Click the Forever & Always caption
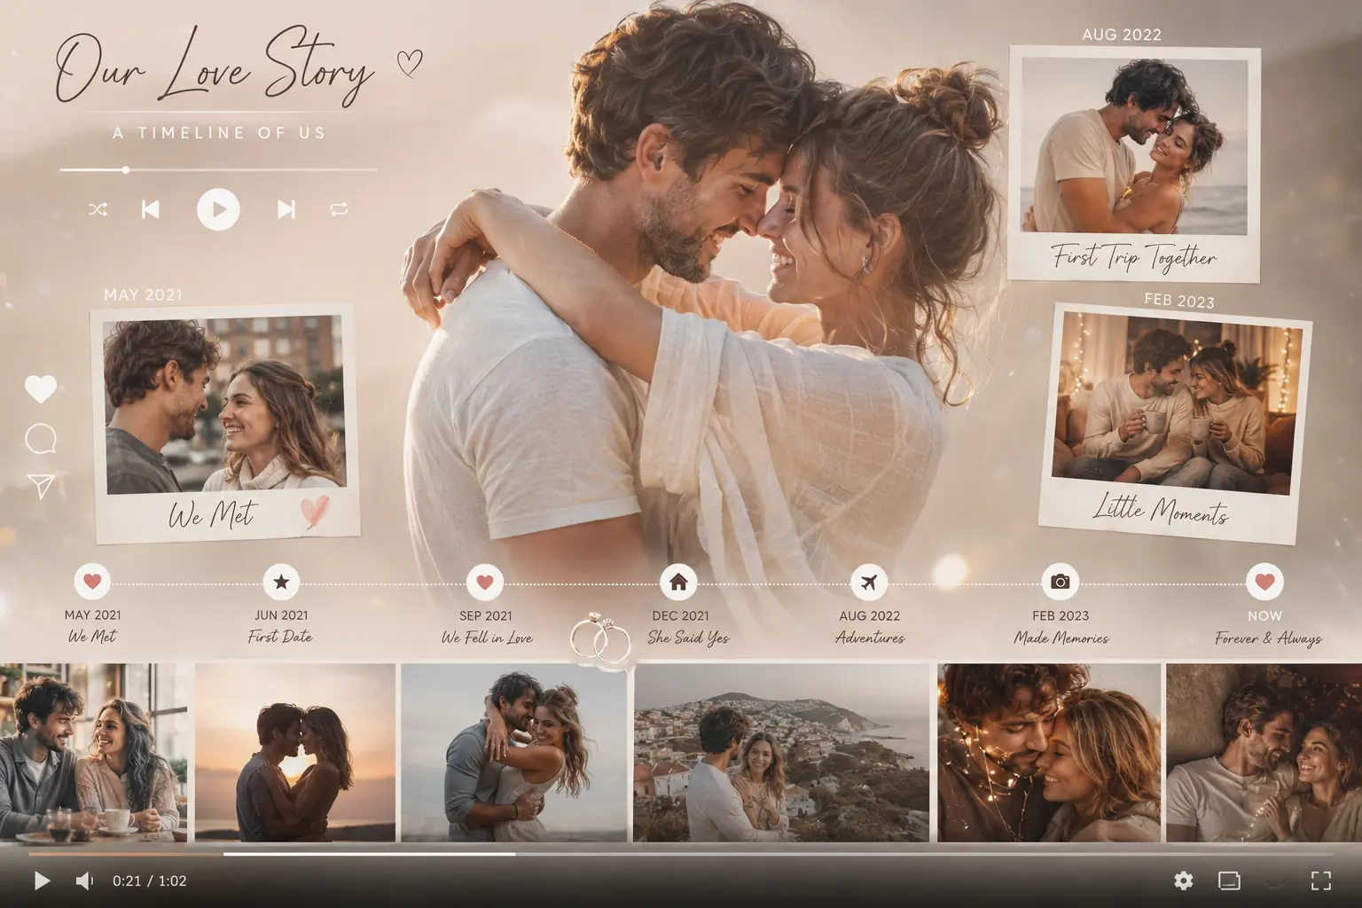 1268,638
